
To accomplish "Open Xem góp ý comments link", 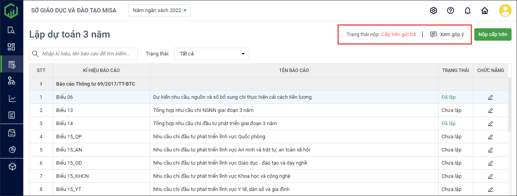I will click(x=447, y=34).
